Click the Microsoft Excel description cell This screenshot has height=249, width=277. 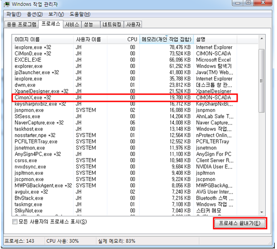click(x=213, y=60)
